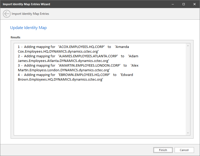Close the Import Identity Map wizard

click(x=194, y=4)
